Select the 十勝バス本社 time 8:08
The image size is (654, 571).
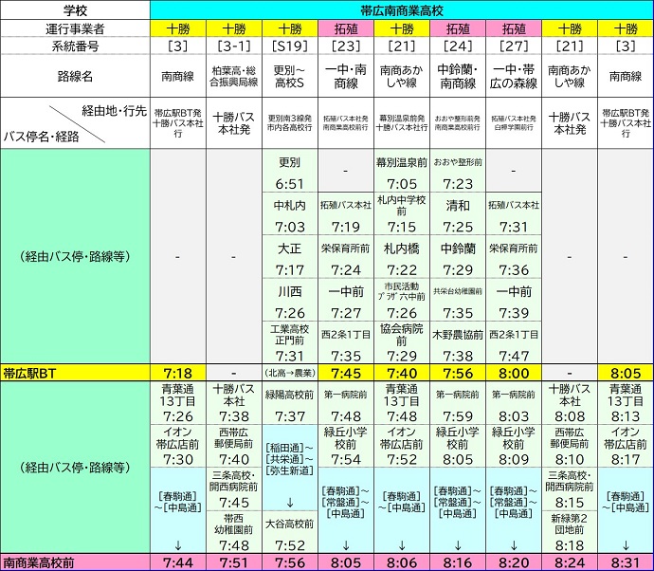570,416
